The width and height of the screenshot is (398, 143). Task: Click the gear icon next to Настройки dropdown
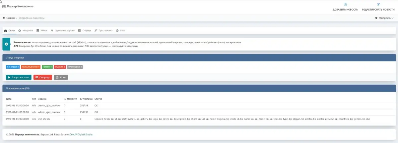click(376, 18)
